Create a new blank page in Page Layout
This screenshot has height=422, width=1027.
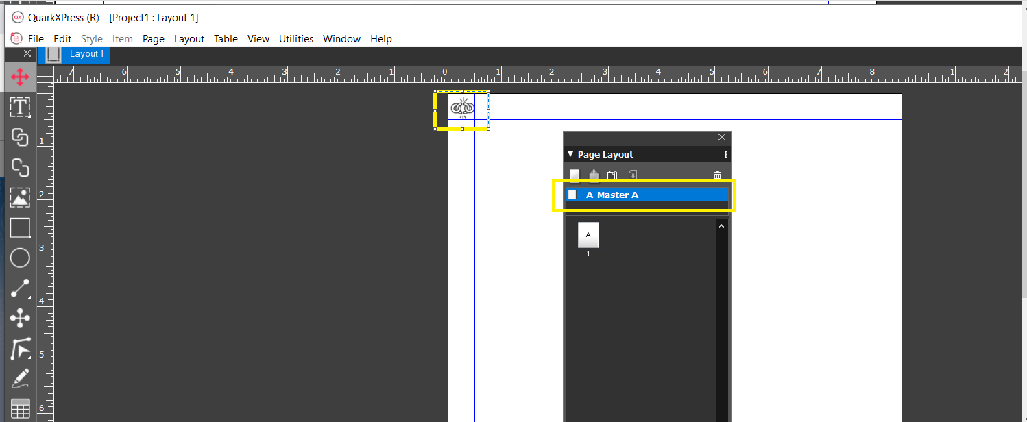574,175
